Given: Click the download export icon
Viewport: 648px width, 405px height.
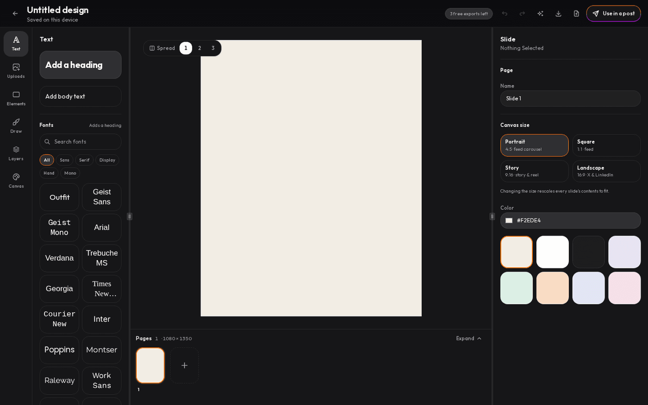Looking at the screenshot, I should (558, 13).
